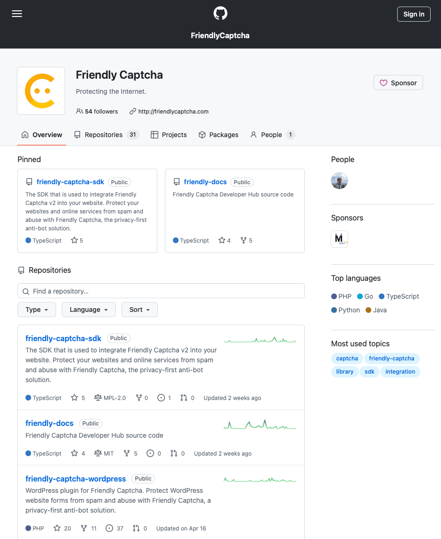Open the Packages tab
This screenshot has width=441, height=539.
tap(218, 135)
